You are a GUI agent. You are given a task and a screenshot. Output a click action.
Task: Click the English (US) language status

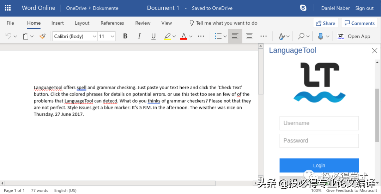pos(65,190)
